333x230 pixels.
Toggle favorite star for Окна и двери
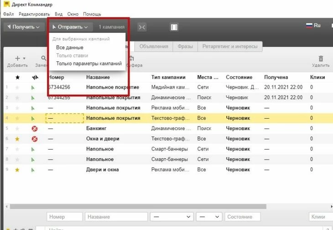coord(17,139)
